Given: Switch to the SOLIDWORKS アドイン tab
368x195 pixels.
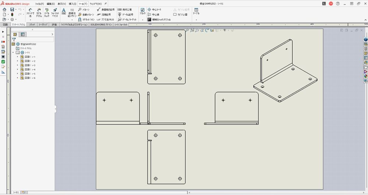Looking at the screenshot, I should pyautogui.click(x=101, y=24).
